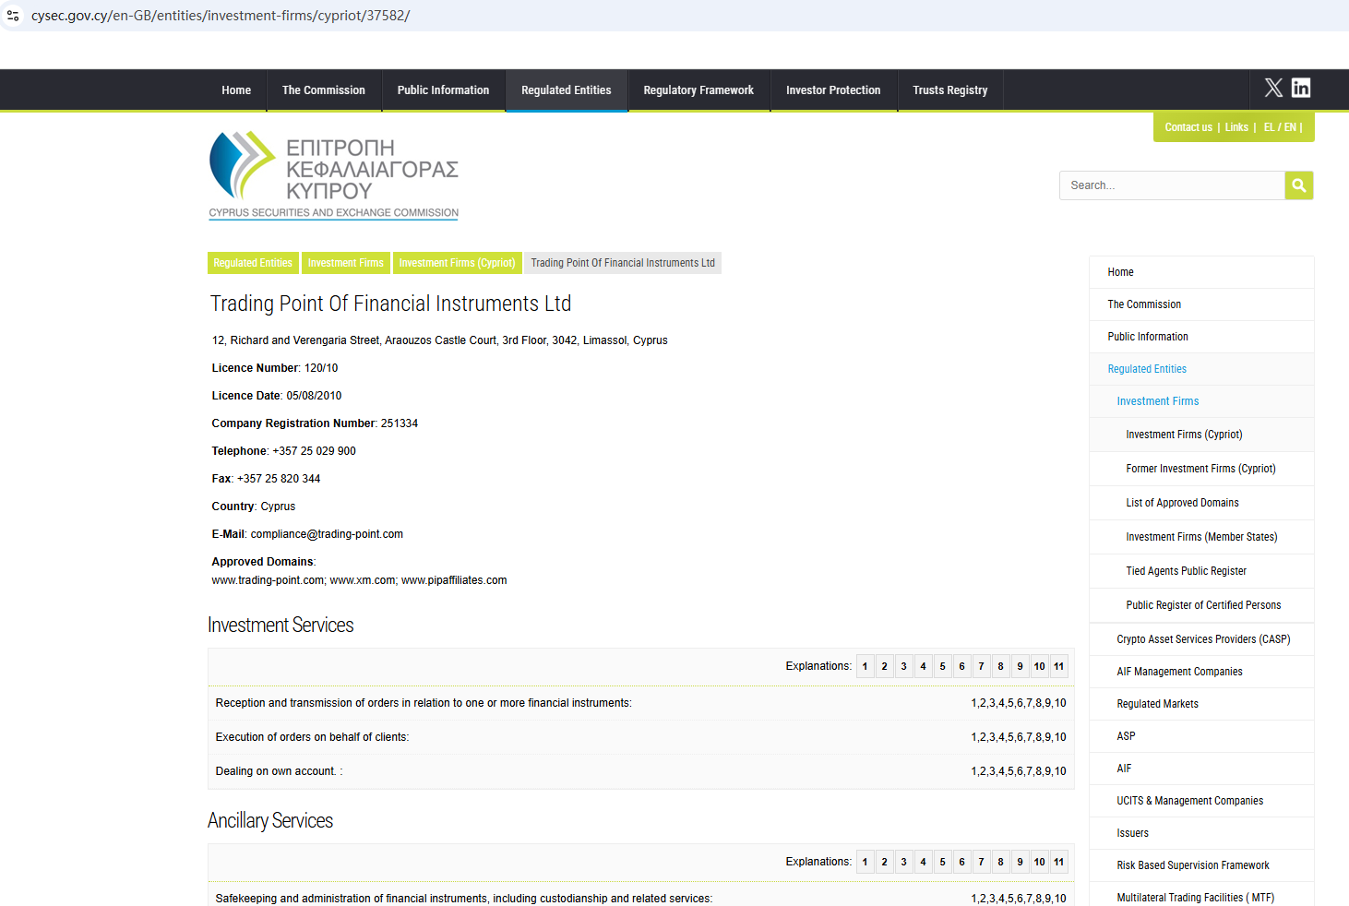Click the Telephone +357 25 029 900 line

(x=283, y=451)
